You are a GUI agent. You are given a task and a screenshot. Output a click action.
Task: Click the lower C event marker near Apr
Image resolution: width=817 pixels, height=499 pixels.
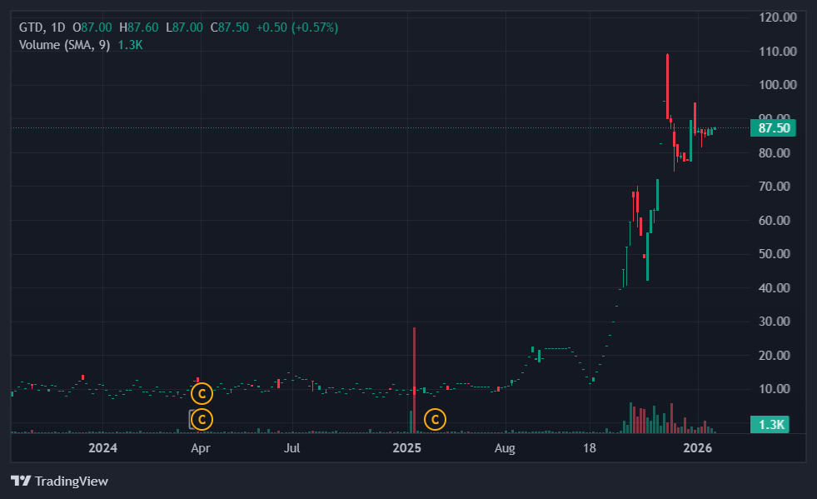point(202,419)
